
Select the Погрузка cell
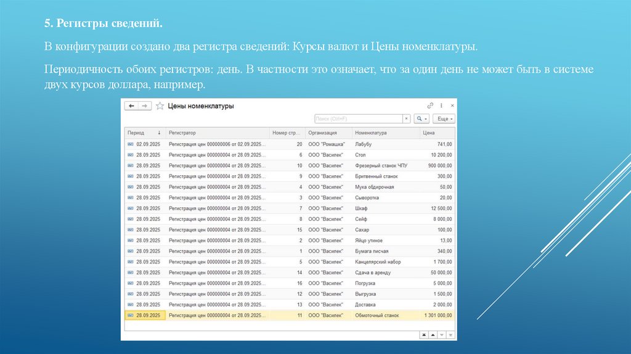click(386, 283)
